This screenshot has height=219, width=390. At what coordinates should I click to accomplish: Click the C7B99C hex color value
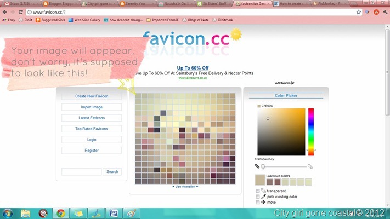pos(267,106)
